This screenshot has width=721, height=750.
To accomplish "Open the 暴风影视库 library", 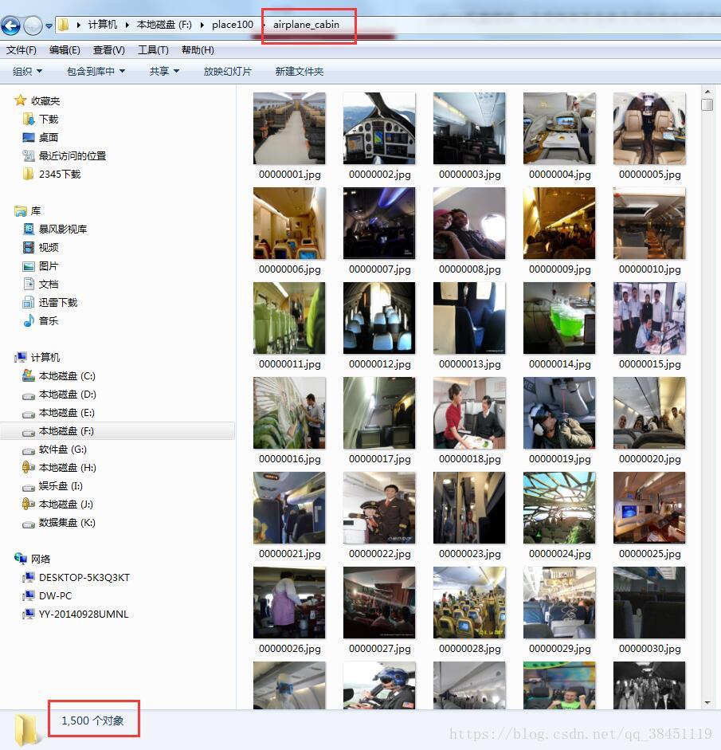I will (62, 229).
